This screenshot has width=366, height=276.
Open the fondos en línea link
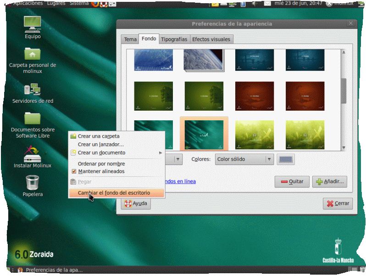point(180,181)
